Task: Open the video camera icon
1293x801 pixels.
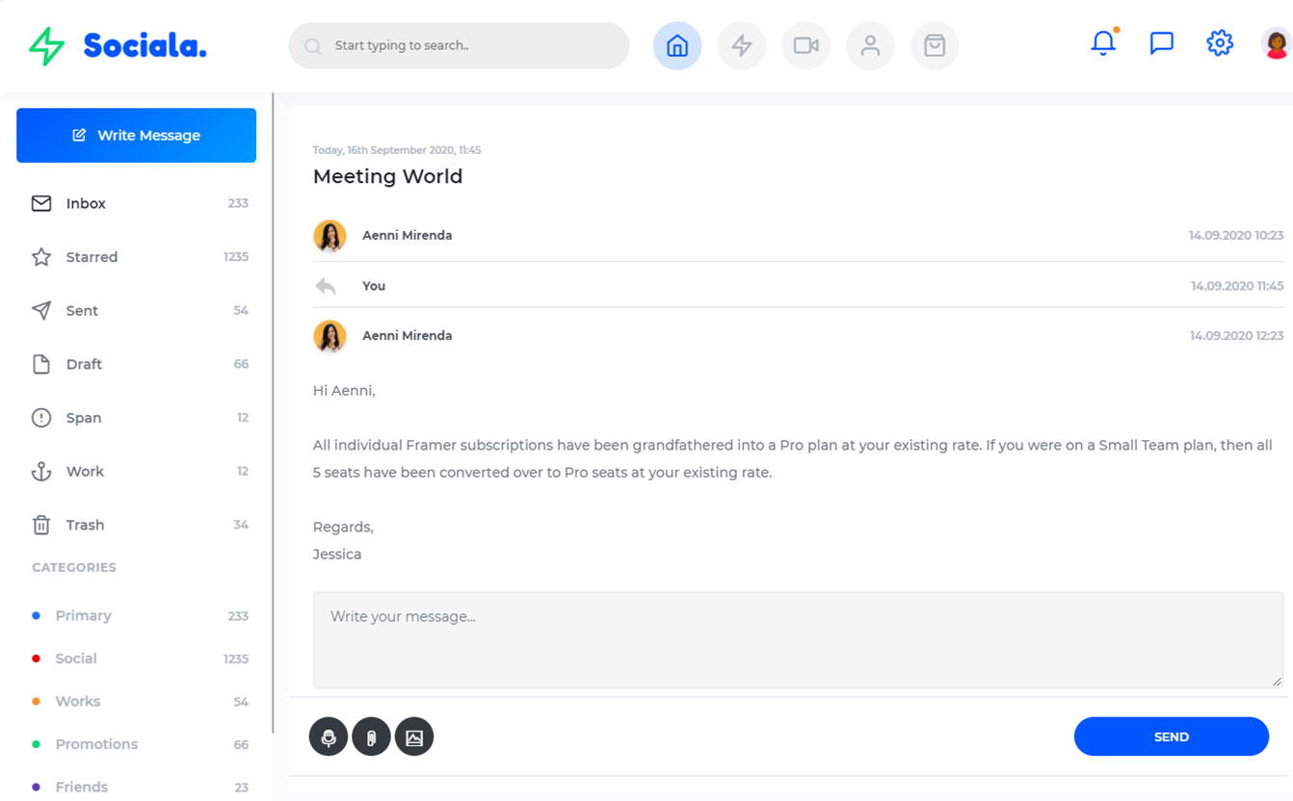Action: [805, 45]
